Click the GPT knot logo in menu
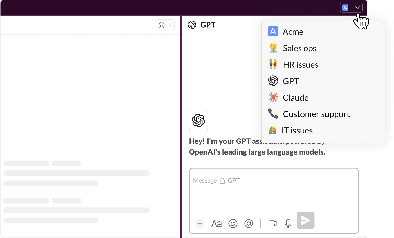Screen dimensions: 394x238 pyautogui.click(x=273, y=81)
